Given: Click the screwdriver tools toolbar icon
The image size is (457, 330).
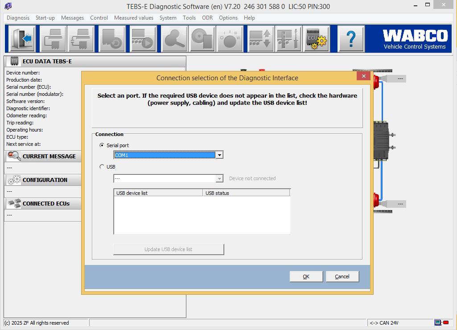Looking at the screenshot, I should pyautogui.click(x=288, y=39).
